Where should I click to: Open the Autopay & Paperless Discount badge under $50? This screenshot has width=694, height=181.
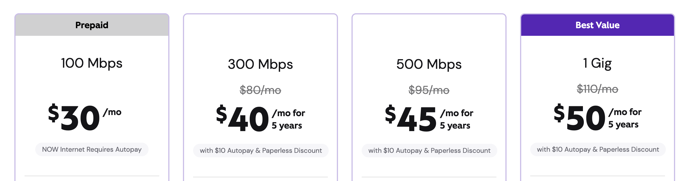point(598,149)
